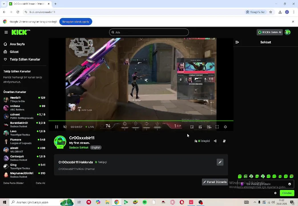Open MeyhaneciDimitri channel
This screenshot has height=206, width=298.
pos(24,175)
